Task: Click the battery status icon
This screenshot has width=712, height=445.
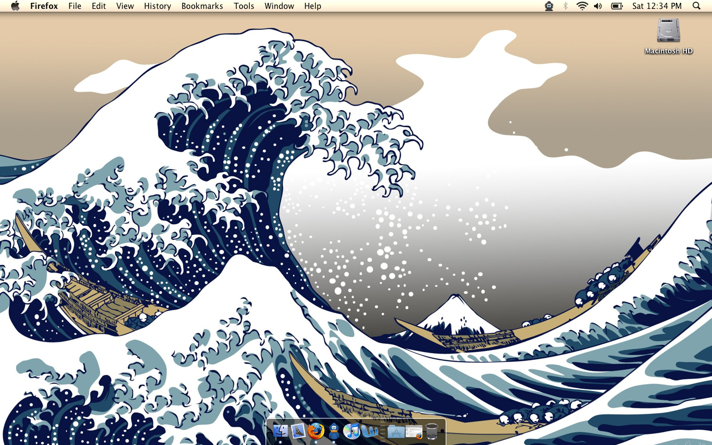Action: tap(616, 6)
